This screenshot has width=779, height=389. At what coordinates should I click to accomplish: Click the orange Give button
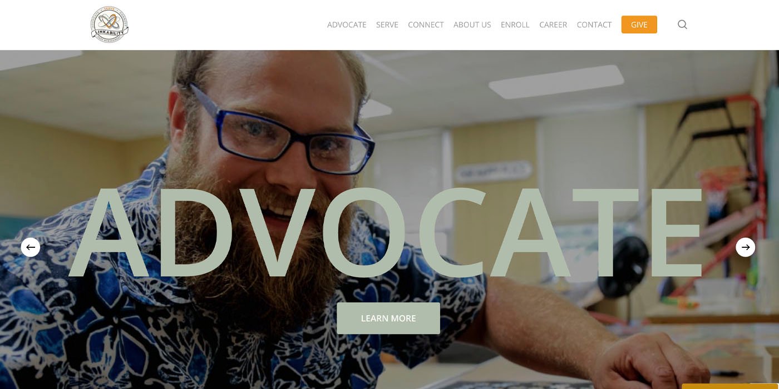[x=639, y=24]
